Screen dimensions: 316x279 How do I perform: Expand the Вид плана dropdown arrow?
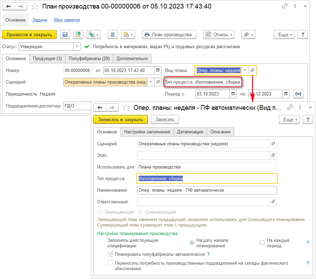(x=245, y=71)
